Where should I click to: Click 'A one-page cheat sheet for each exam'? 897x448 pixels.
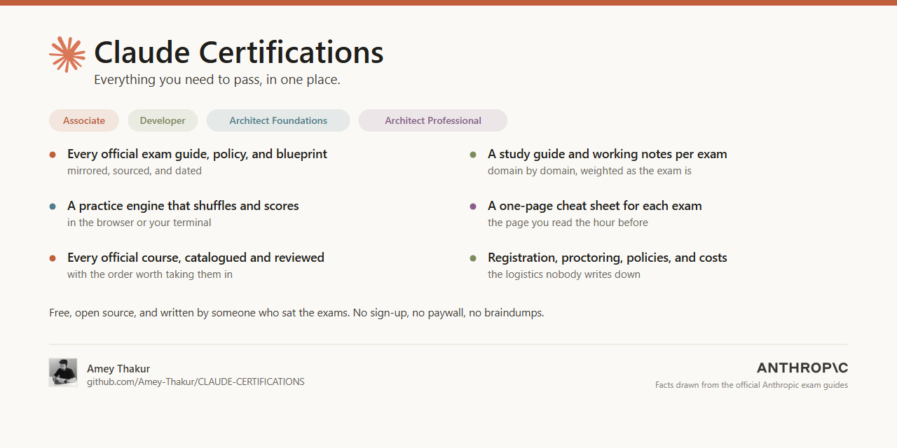595,206
